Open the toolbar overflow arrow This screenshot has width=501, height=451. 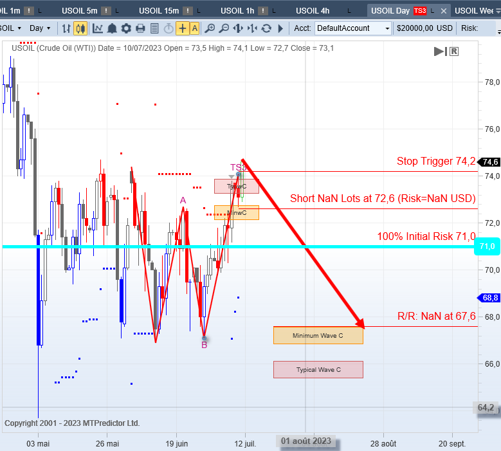499,31
